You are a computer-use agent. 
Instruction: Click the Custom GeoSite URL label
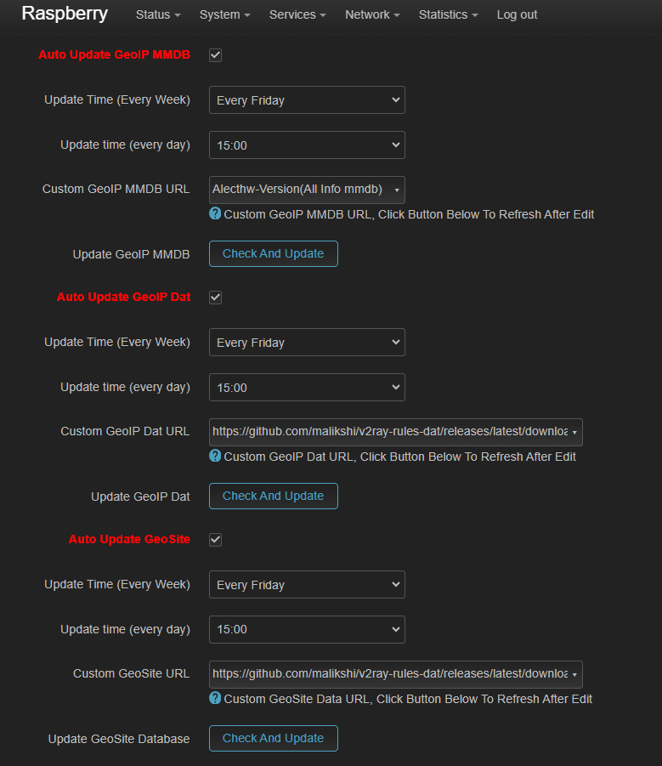[132, 673]
